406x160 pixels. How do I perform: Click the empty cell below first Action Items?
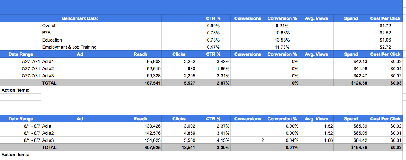pos(20,97)
